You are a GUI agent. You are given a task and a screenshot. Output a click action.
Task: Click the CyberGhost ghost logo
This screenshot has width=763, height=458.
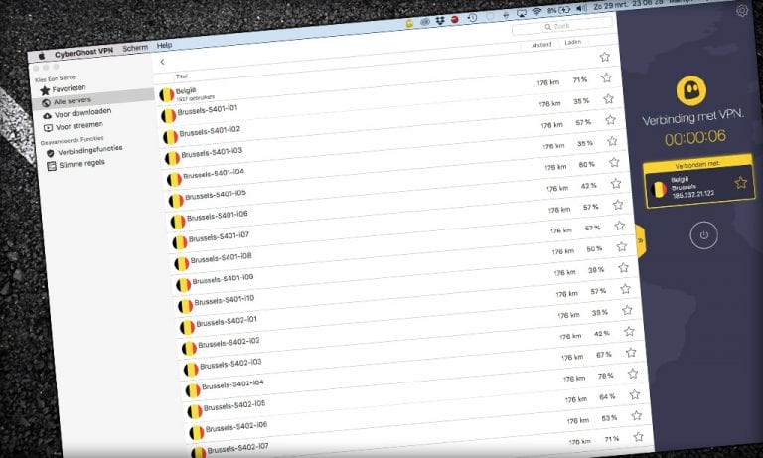[691, 90]
